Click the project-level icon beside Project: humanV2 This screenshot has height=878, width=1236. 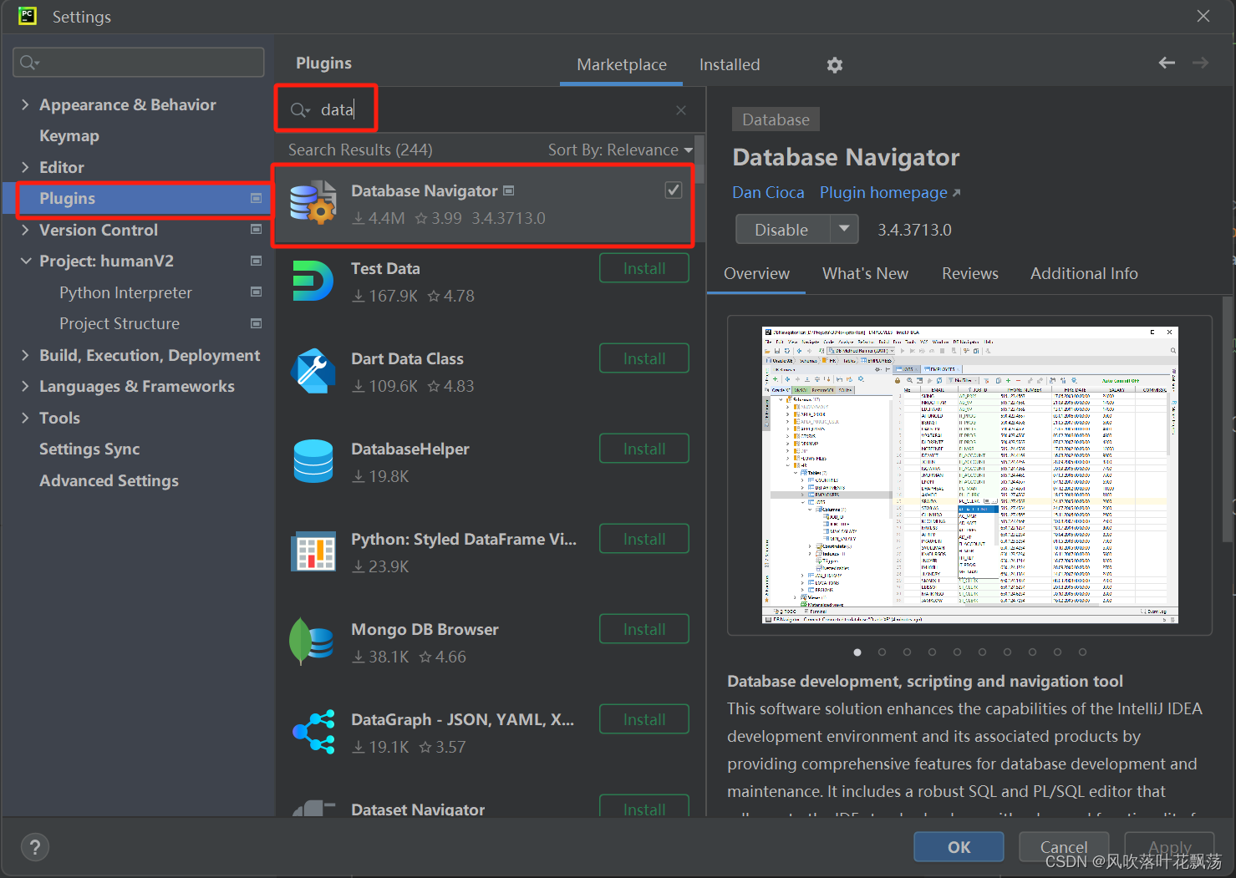pyautogui.click(x=256, y=261)
